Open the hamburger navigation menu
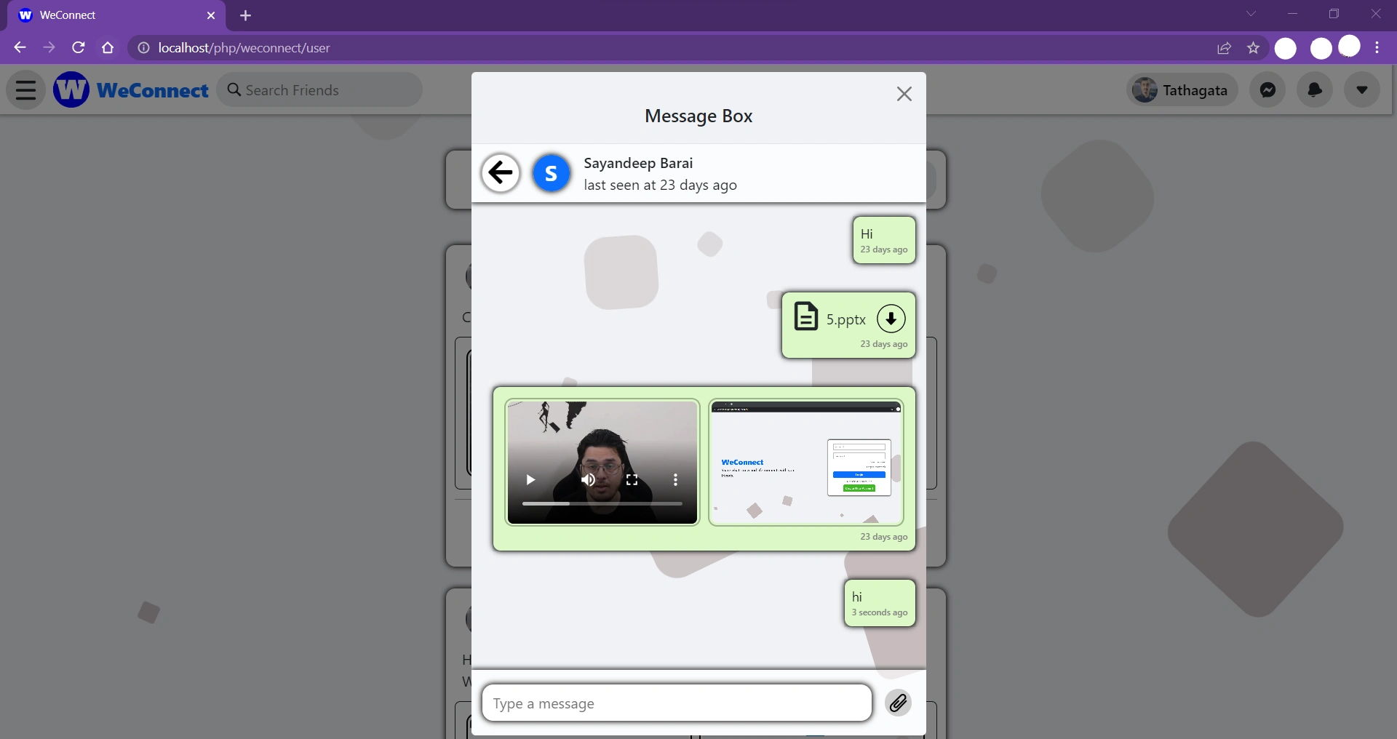This screenshot has height=739, width=1397. (x=25, y=90)
